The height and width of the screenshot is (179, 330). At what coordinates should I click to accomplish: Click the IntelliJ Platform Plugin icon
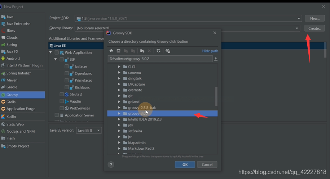pos(3,65)
